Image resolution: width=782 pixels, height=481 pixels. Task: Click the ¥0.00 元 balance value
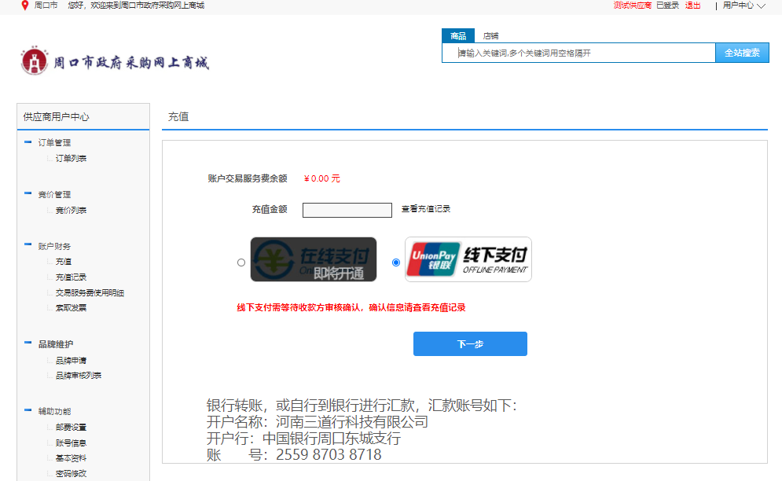[321, 178]
